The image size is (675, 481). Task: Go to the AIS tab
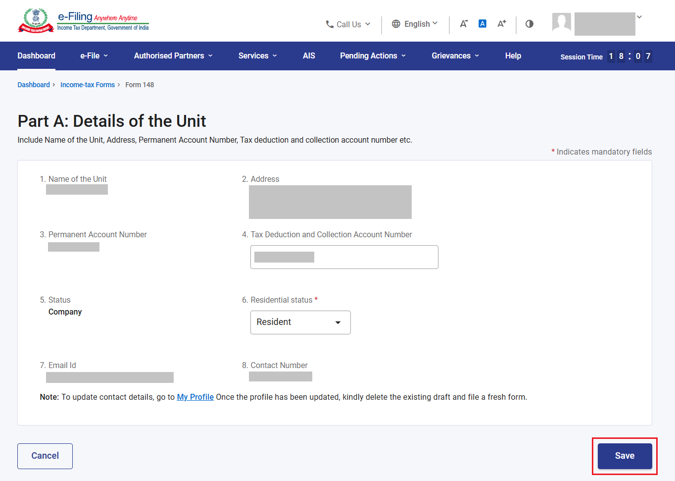point(309,56)
